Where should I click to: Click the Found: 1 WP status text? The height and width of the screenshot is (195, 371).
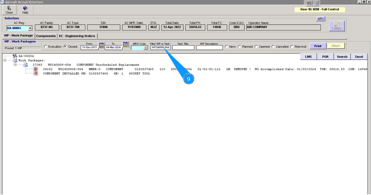(x=14, y=48)
